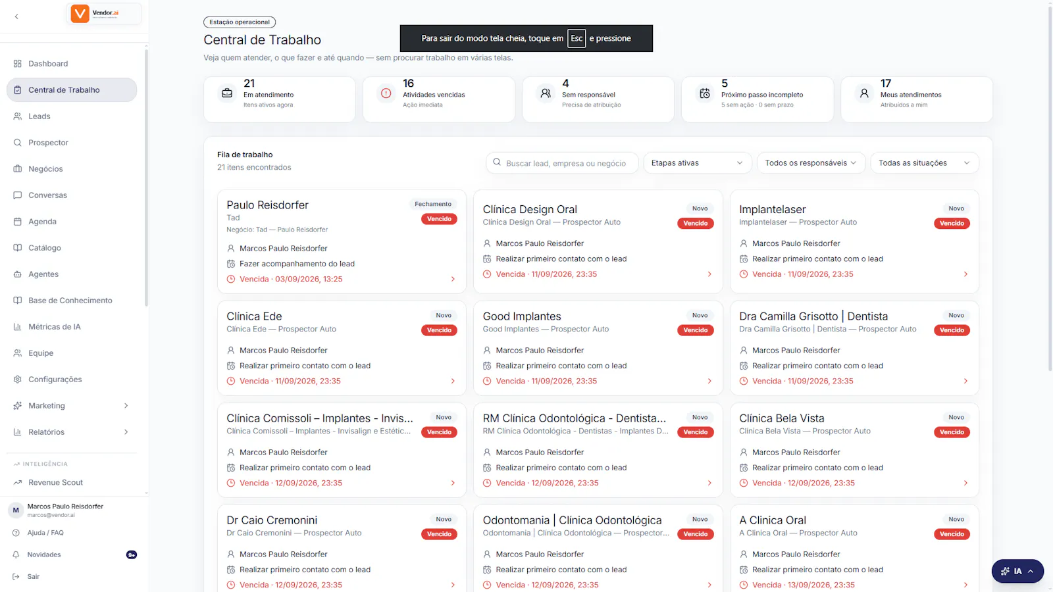Image resolution: width=1053 pixels, height=592 pixels.
Task: Open Paulo Reisdorfer card arrow
Action: (453, 279)
